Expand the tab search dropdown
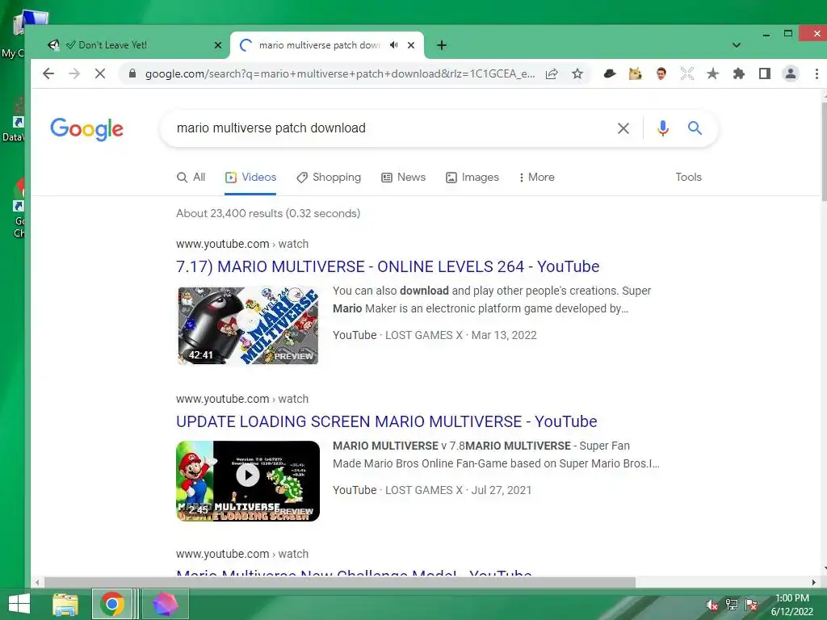The height and width of the screenshot is (620, 827). point(737,45)
